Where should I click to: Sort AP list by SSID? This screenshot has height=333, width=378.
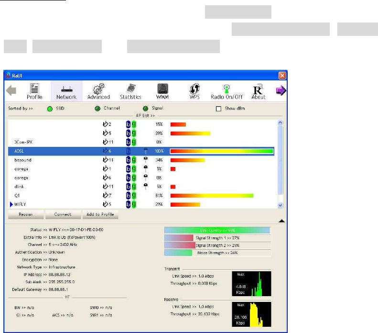(x=50, y=109)
